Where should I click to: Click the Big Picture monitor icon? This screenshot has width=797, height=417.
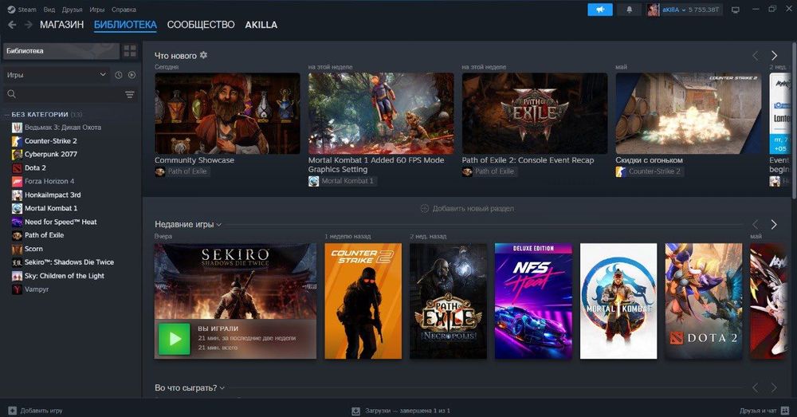pos(735,9)
